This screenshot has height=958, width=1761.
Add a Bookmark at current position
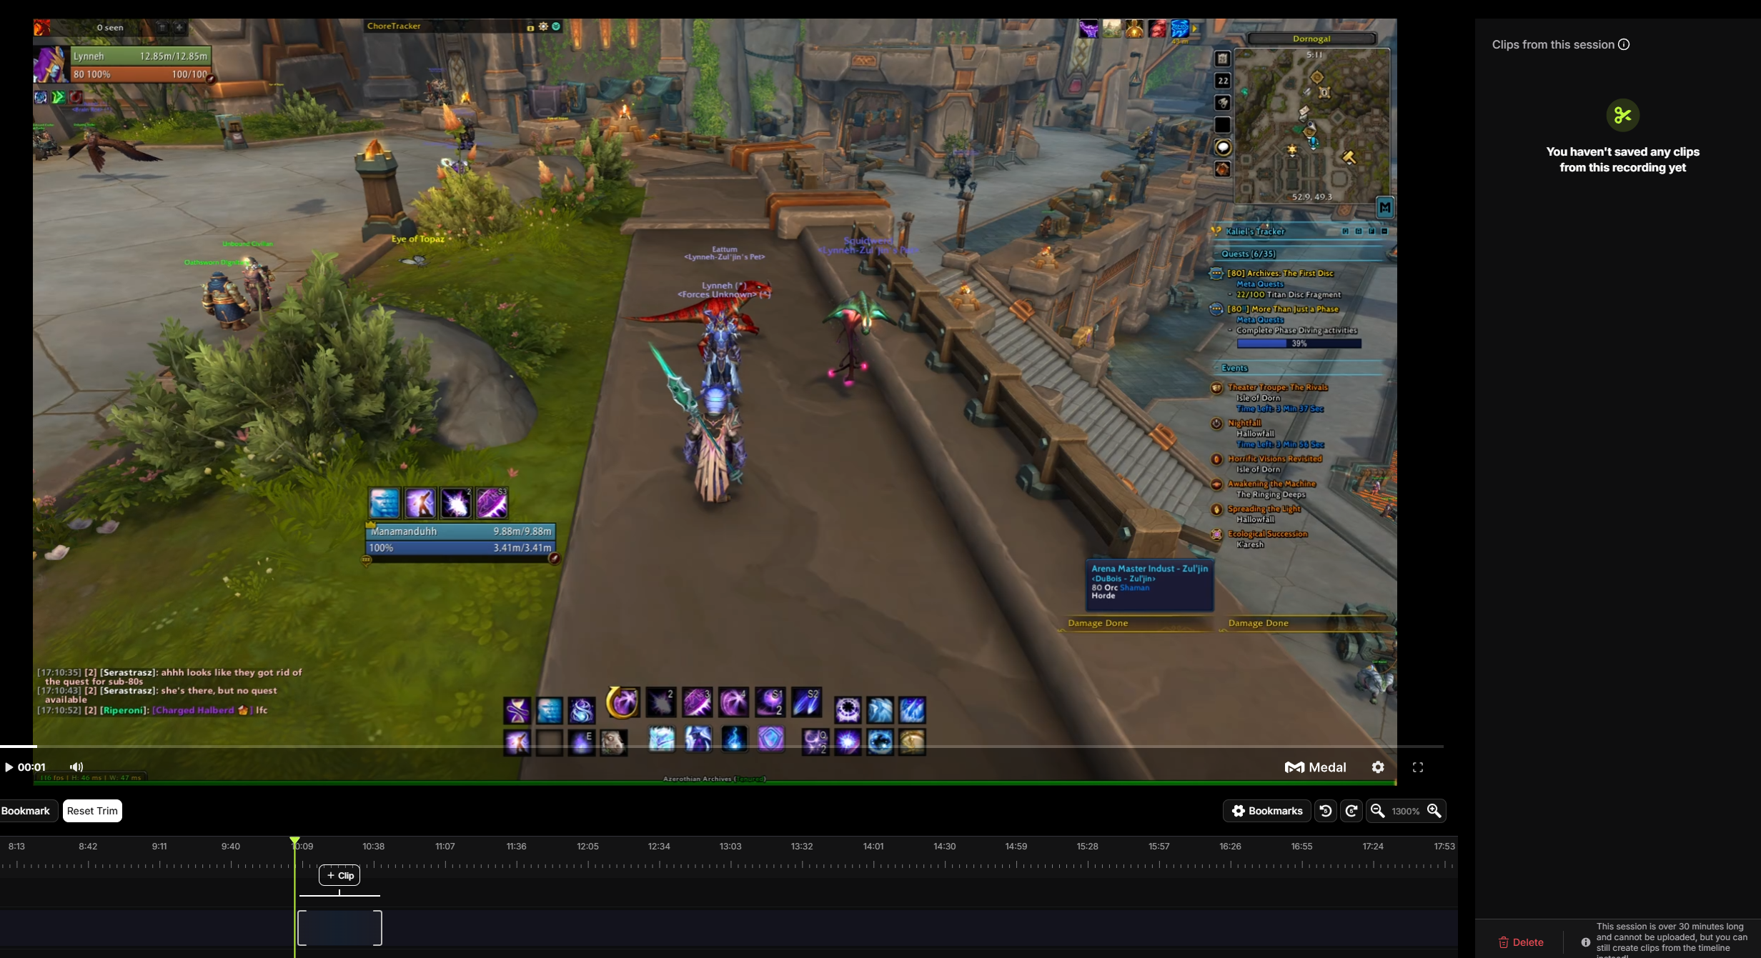[26, 811]
